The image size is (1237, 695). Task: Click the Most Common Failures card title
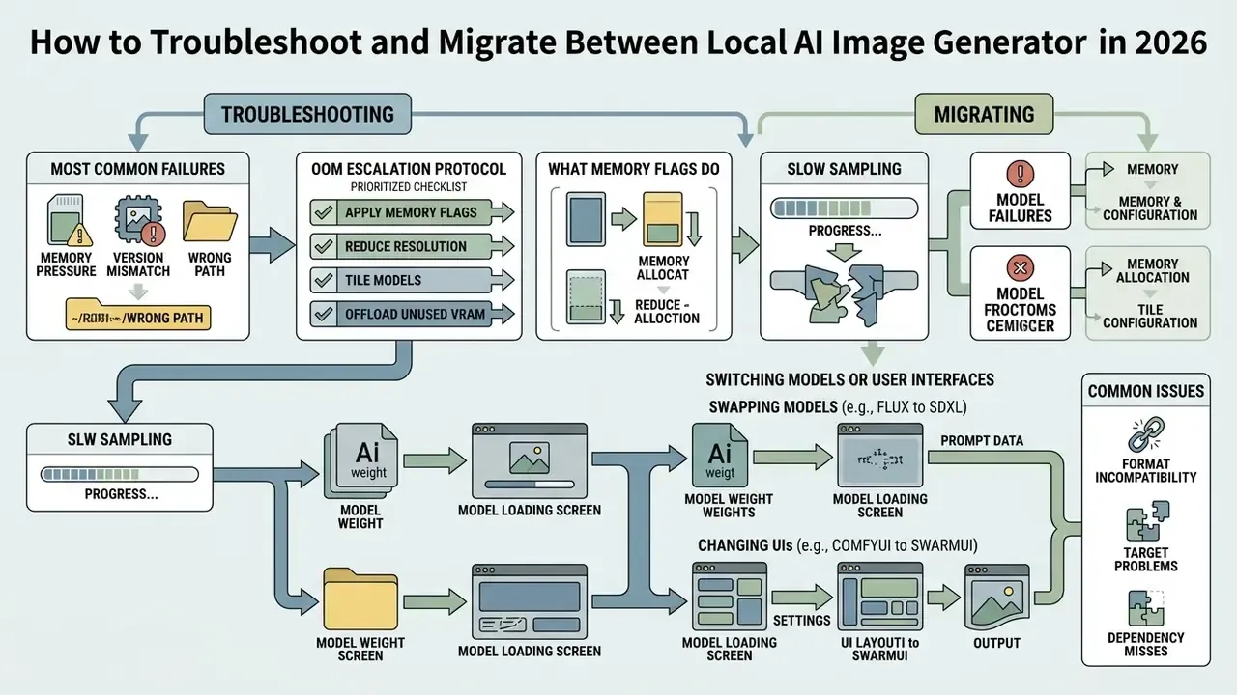pyautogui.click(x=137, y=169)
